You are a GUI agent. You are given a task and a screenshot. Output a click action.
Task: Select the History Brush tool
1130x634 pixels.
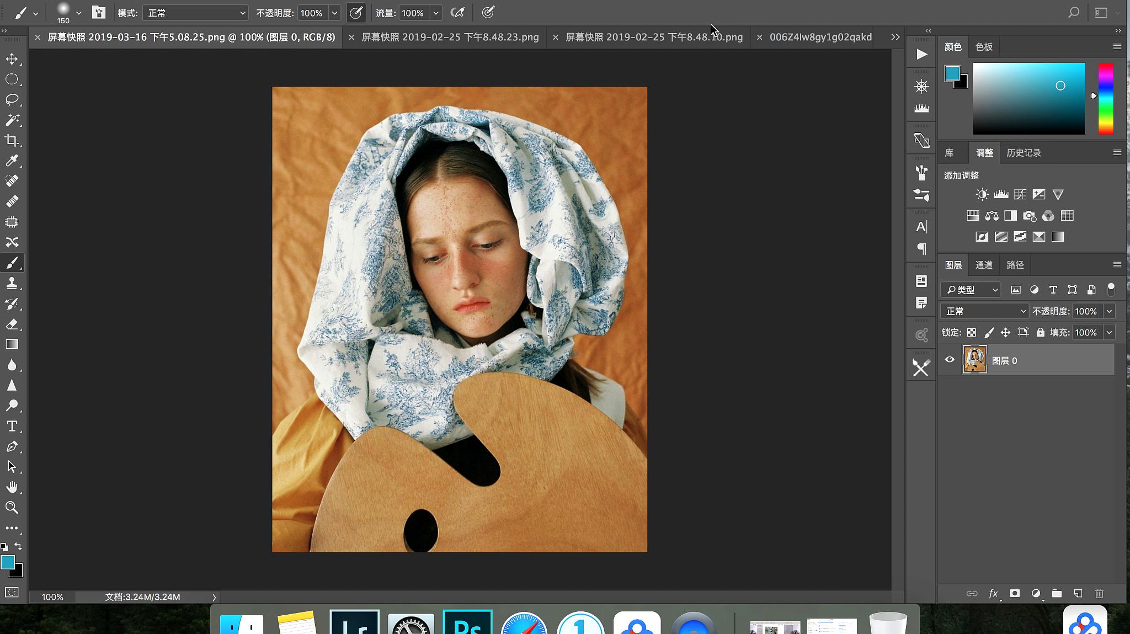click(12, 303)
